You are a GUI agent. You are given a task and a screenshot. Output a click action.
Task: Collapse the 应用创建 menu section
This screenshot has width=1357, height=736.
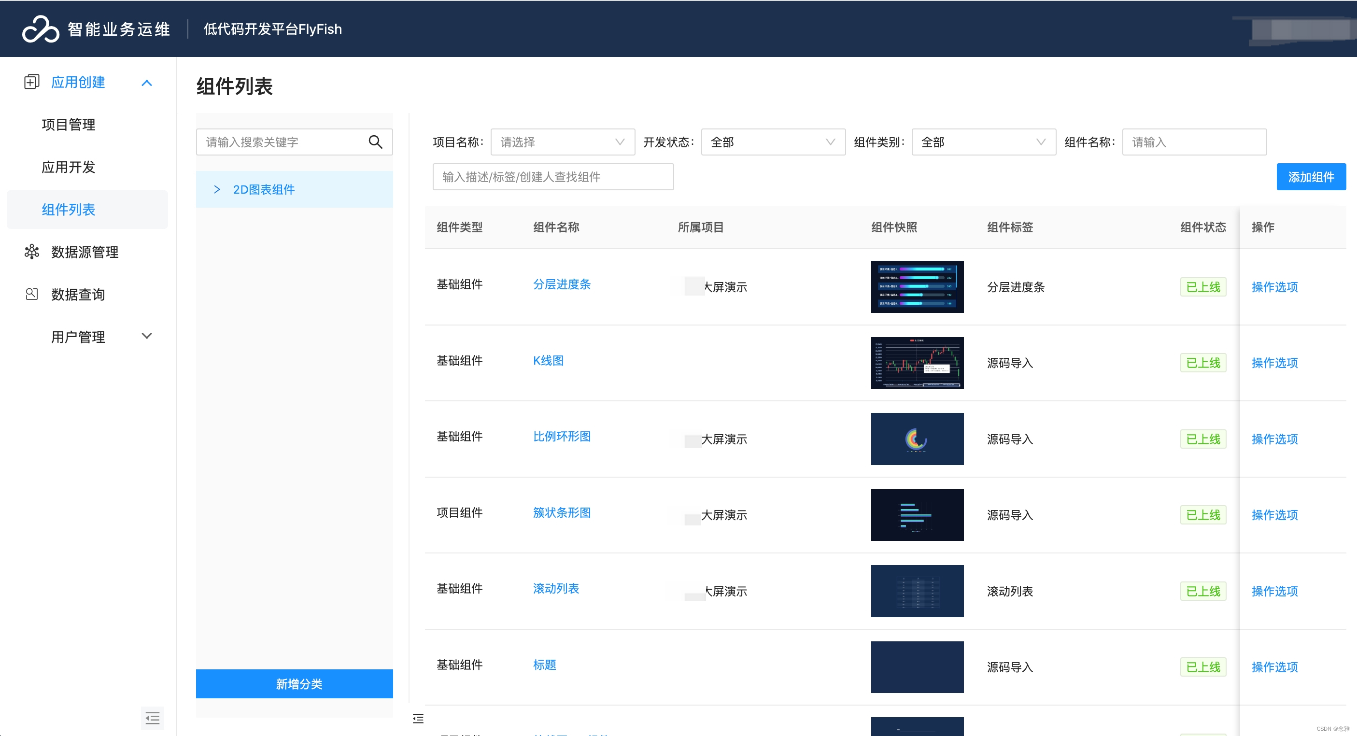point(146,83)
